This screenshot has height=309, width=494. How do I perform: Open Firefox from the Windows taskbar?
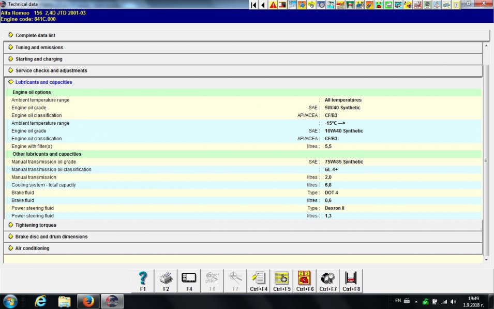click(x=88, y=301)
